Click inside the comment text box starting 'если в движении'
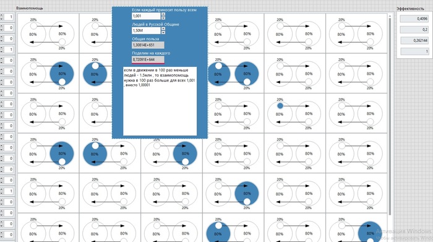The width and height of the screenshot is (433, 242). click(x=160, y=101)
